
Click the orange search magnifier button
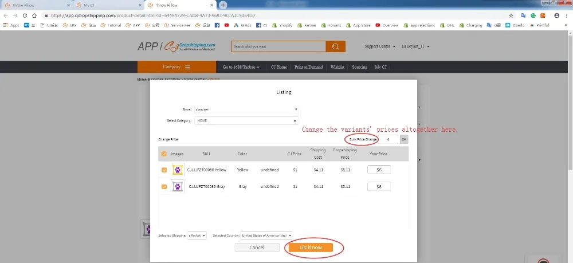335,46
